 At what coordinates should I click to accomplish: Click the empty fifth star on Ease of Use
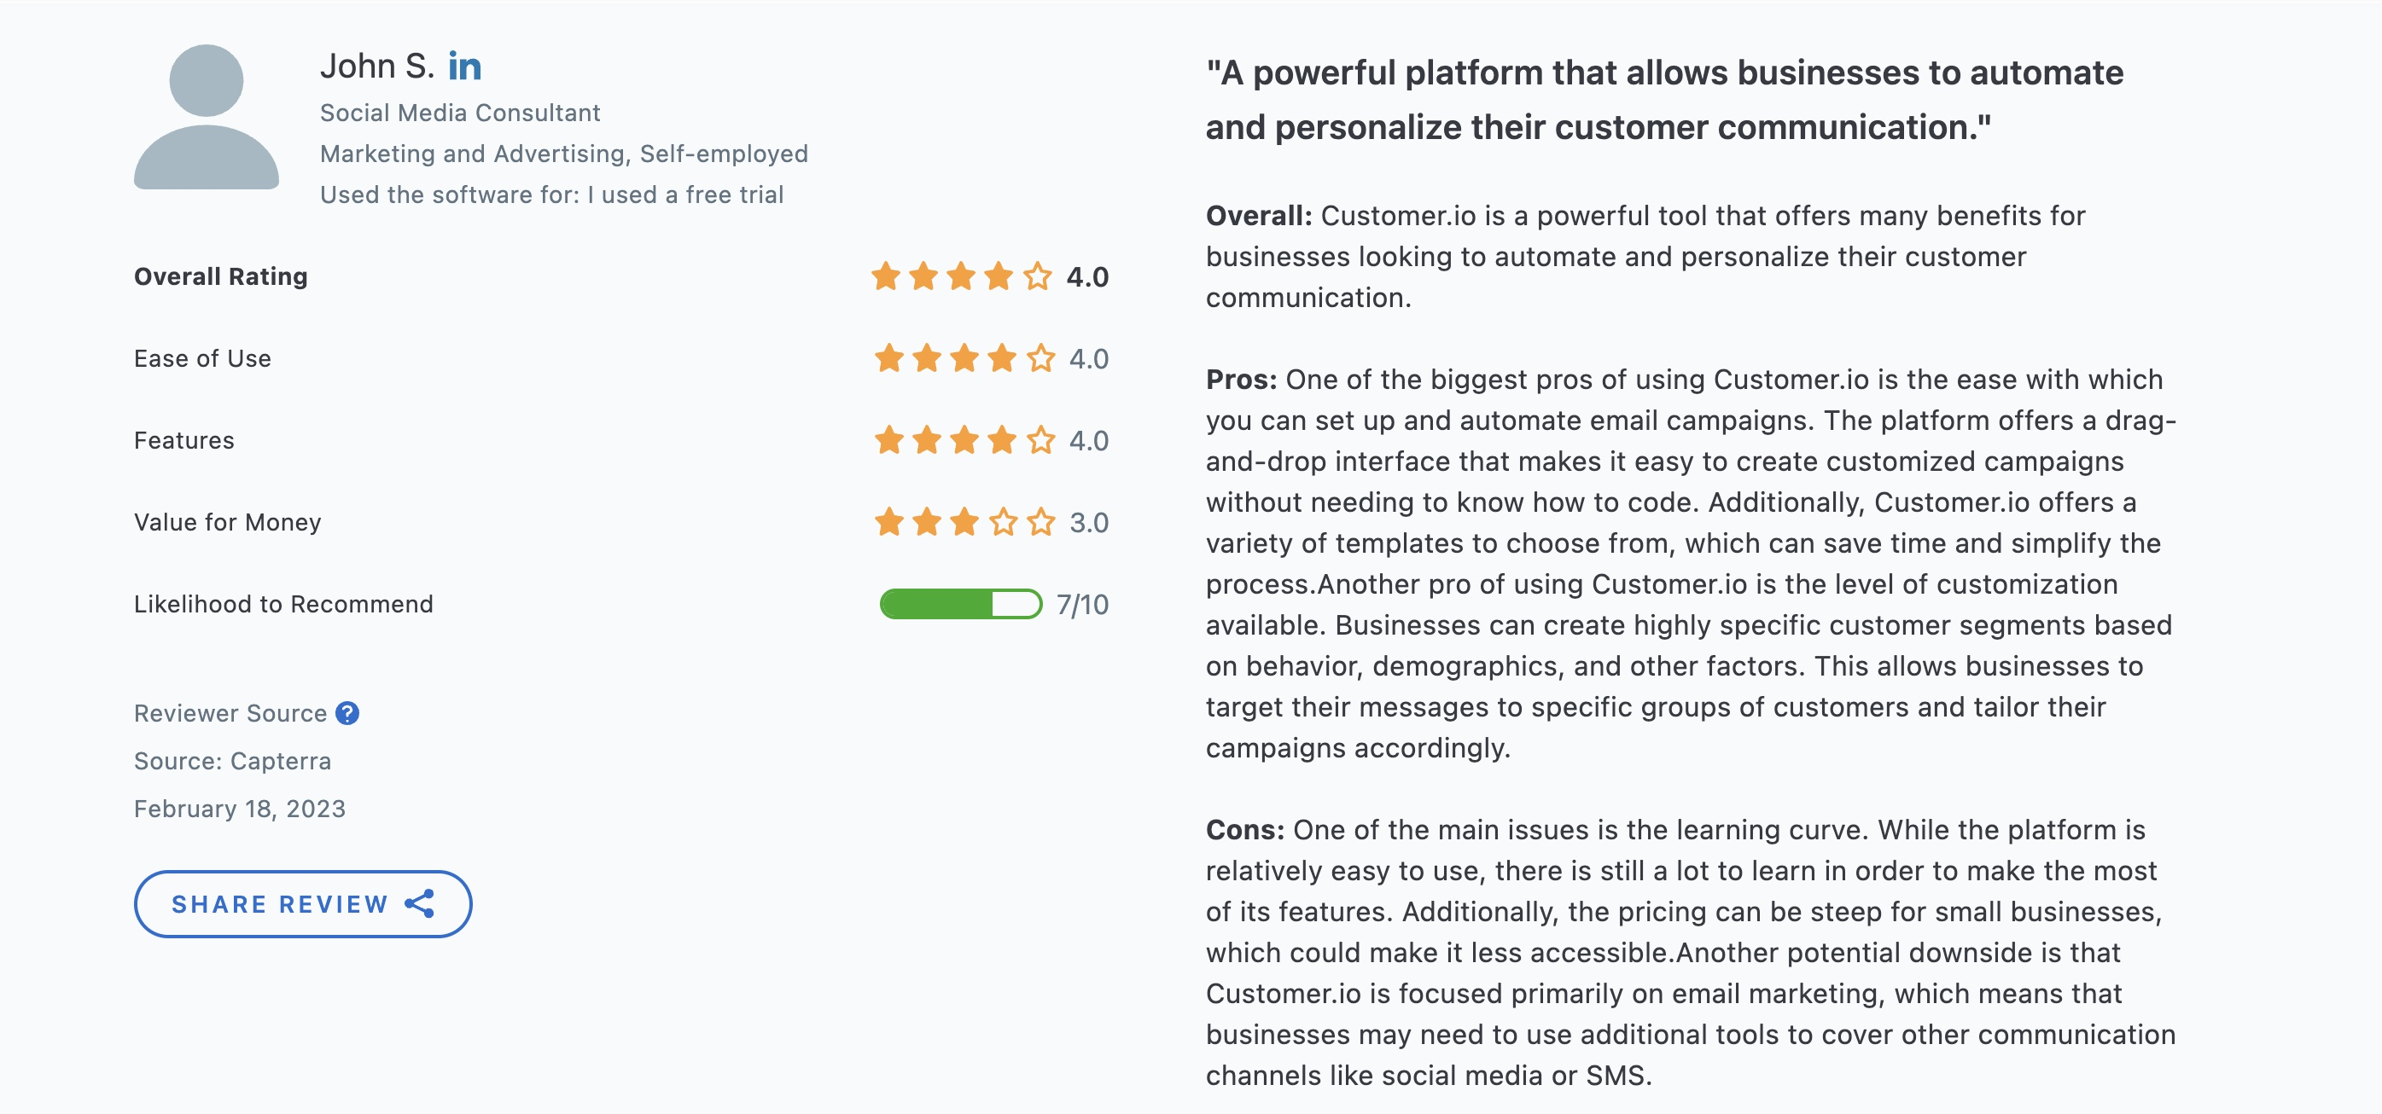coord(1038,357)
